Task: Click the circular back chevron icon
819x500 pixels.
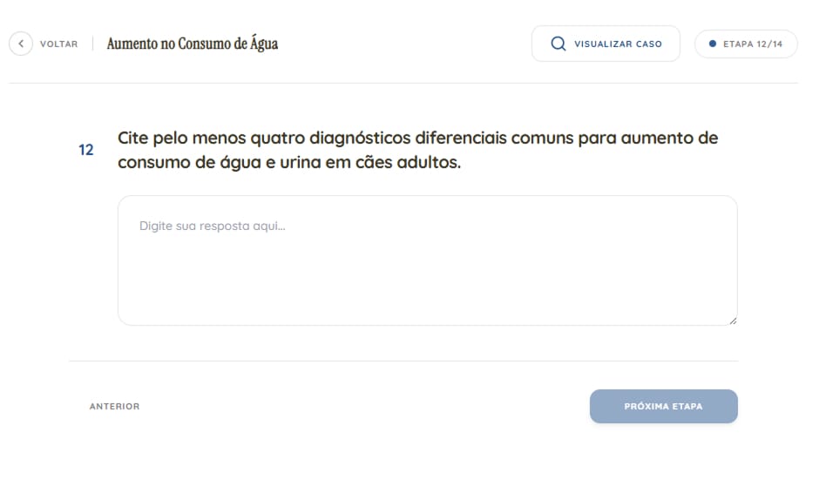Action: click(x=21, y=44)
